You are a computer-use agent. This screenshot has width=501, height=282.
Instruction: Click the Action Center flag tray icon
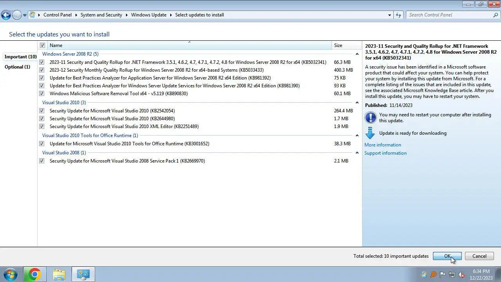tap(443, 275)
